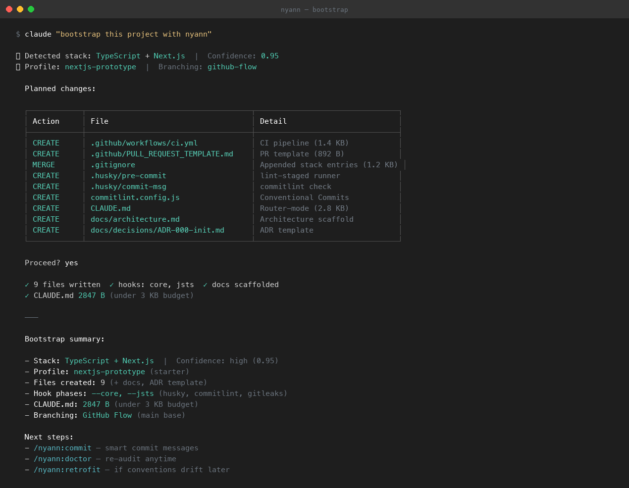The height and width of the screenshot is (488, 629).
Task: Select the 'nyann — bootstrap' title bar tab
Action: tap(314, 9)
